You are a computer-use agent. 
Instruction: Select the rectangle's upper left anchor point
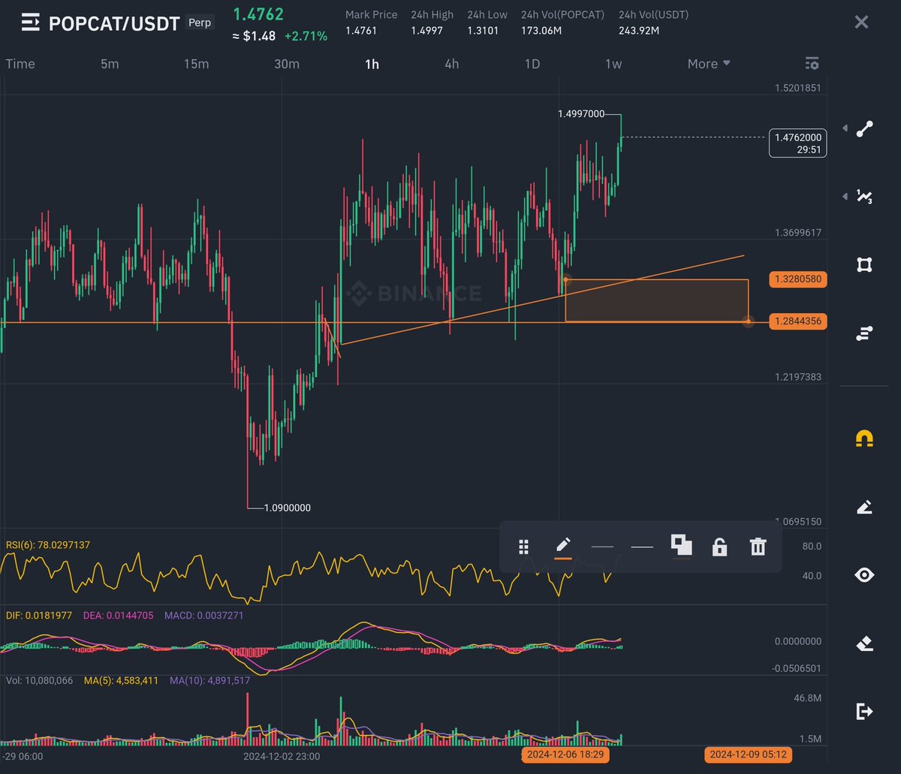coord(566,279)
